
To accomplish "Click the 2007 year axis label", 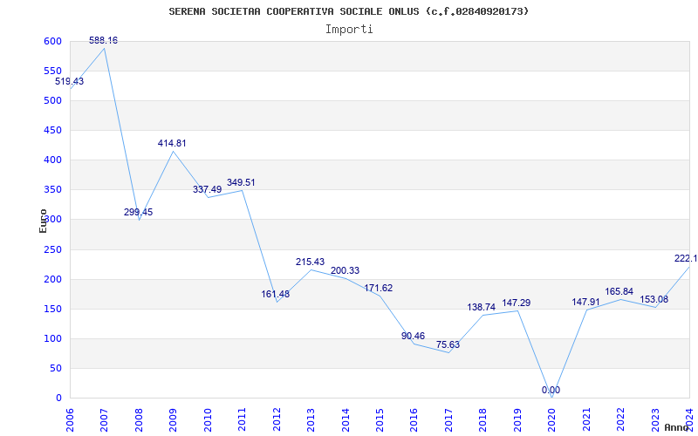I will coord(105,420).
